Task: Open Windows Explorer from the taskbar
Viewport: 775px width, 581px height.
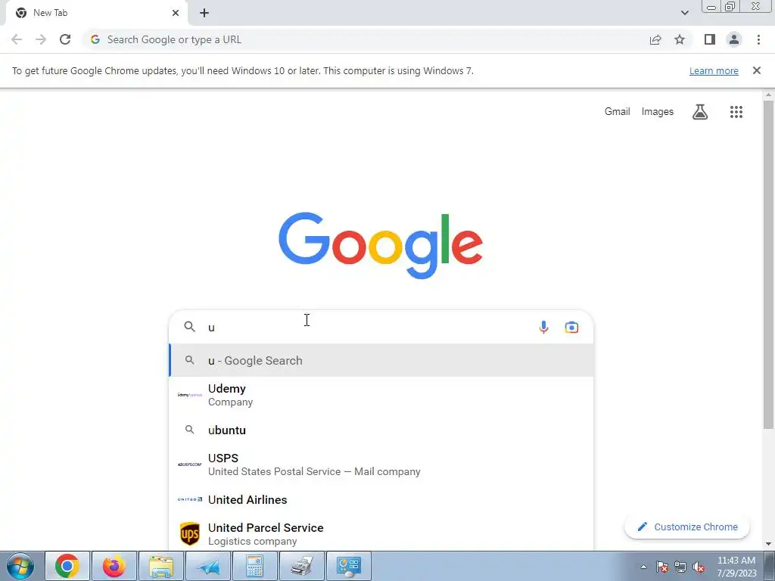Action: click(x=161, y=566)
